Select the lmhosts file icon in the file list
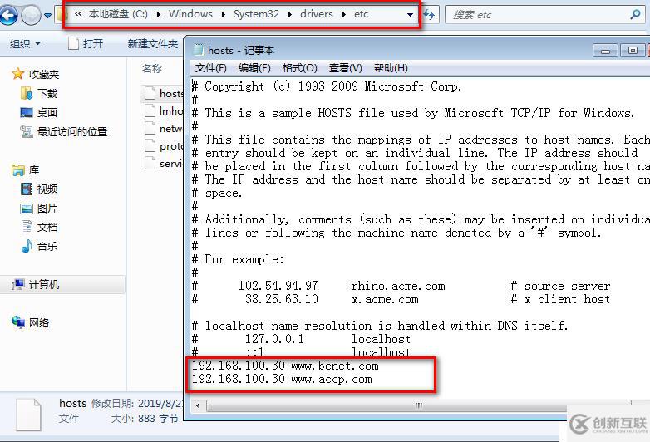This screenshot has height=442, width=650. click(150, 111)
